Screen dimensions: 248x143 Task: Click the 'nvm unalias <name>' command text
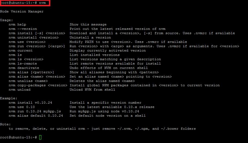[x=28, y=81]
